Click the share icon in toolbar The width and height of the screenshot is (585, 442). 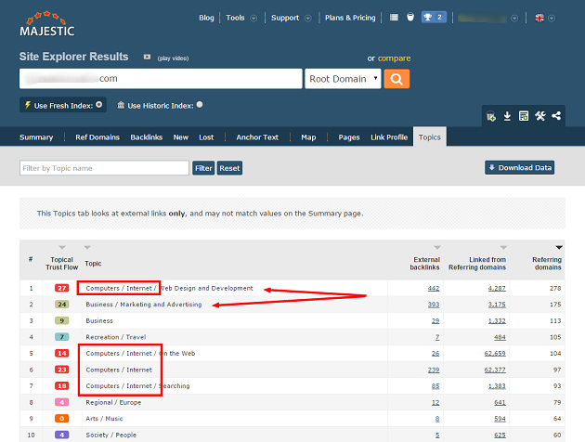556,116
